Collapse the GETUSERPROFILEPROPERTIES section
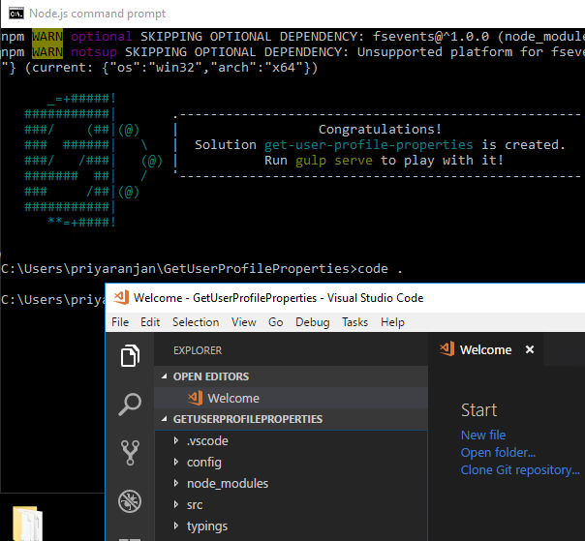Viewport: 585px width, 541px height. click(164, 419)
